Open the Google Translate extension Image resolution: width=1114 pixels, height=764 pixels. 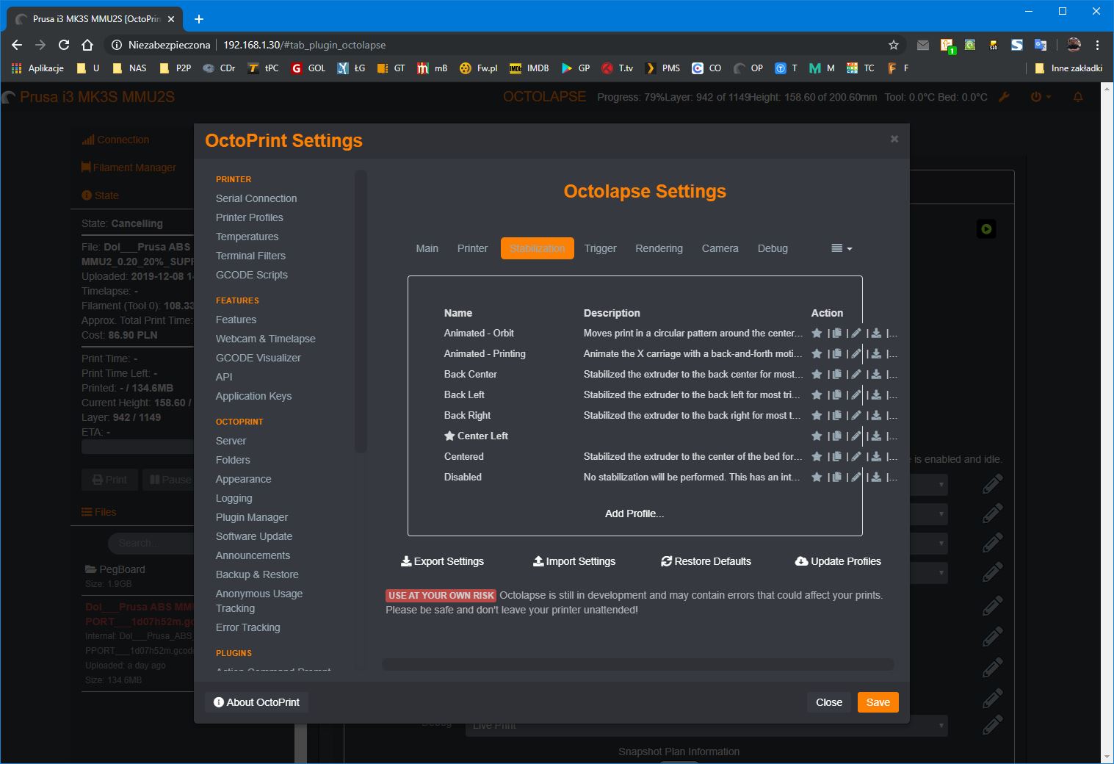[1041, 45]
